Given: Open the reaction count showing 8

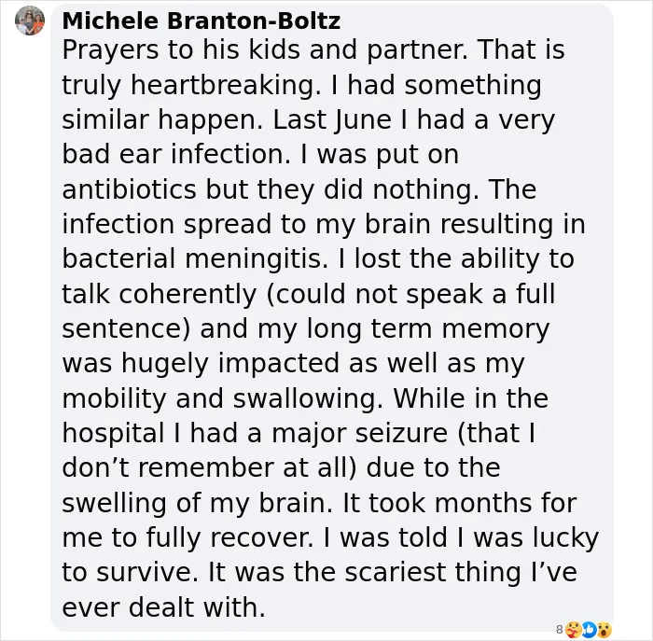Looking at the screenshot, I should click(x=560, y=629).
